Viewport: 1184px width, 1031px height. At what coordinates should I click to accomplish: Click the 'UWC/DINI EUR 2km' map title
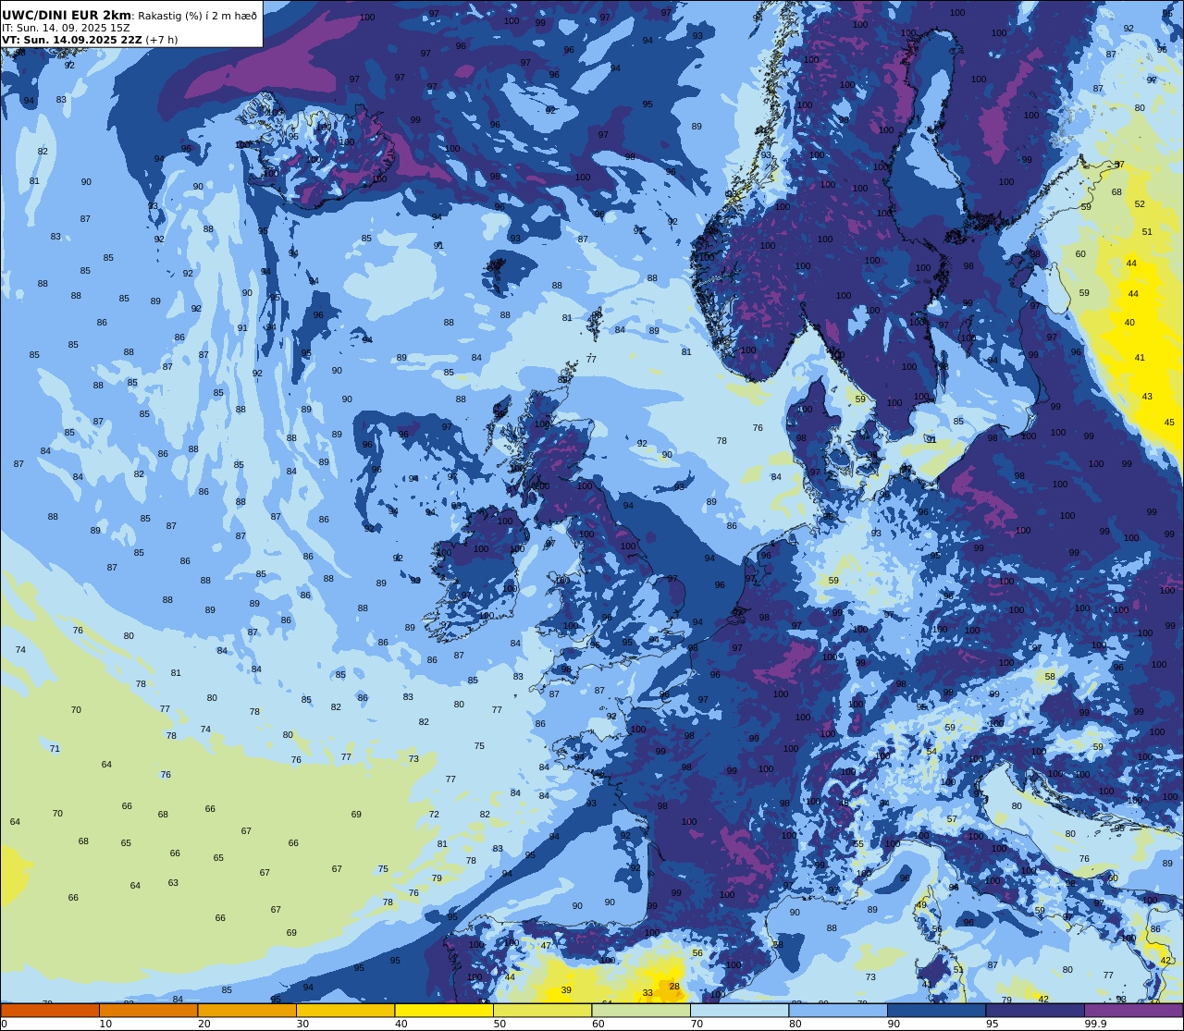click(x=67, y=15)
